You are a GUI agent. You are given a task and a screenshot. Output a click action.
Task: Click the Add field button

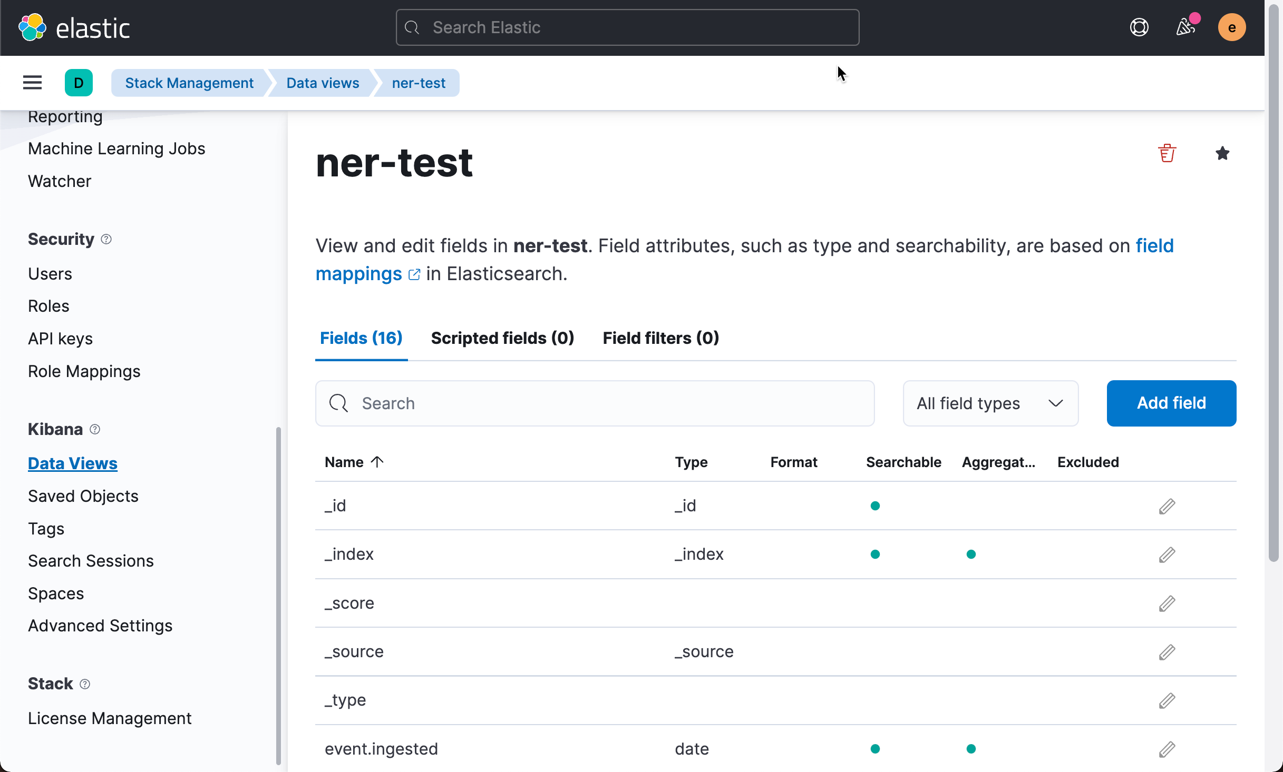(x=1171, y=403)
